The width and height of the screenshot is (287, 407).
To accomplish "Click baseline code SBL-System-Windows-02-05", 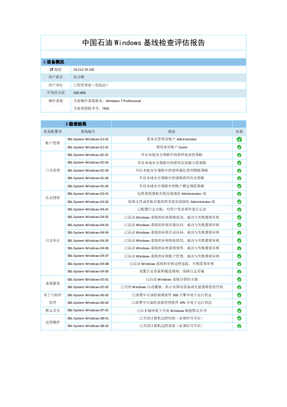I will (88, 186).
